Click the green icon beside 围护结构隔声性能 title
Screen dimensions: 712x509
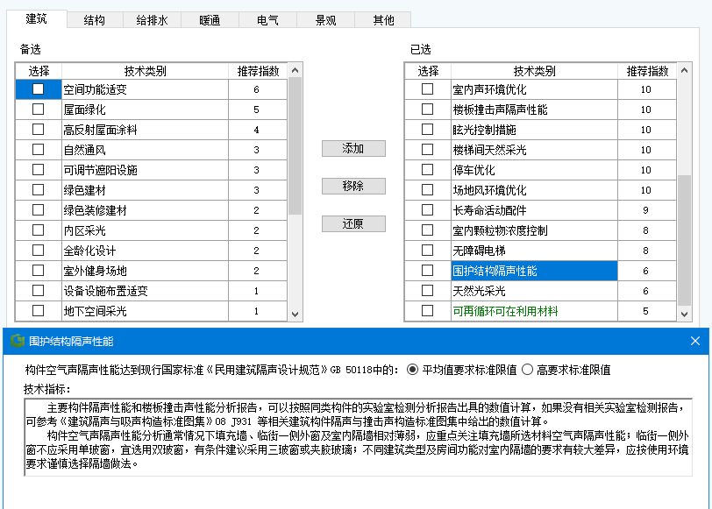coord(18,342)
